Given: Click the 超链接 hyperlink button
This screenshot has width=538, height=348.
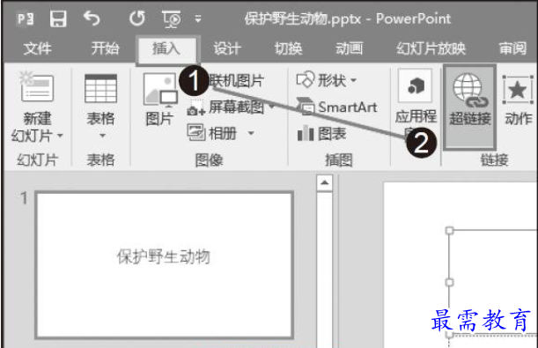Looking at the screenshot, I should point(469,107).
